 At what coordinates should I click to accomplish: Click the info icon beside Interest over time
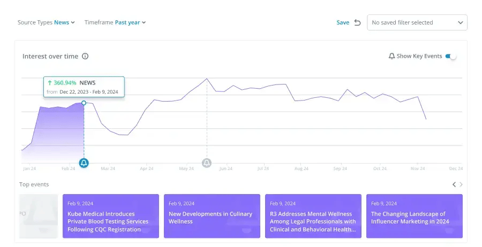click(85, 56)
